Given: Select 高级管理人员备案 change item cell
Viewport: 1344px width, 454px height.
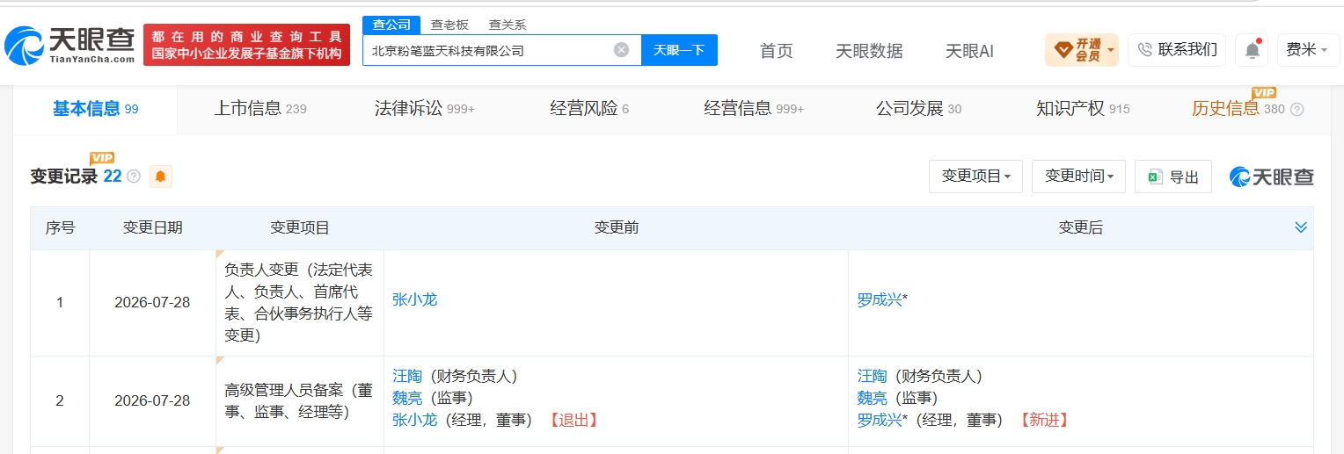Looking at the screenshot, I should (299, 400).
